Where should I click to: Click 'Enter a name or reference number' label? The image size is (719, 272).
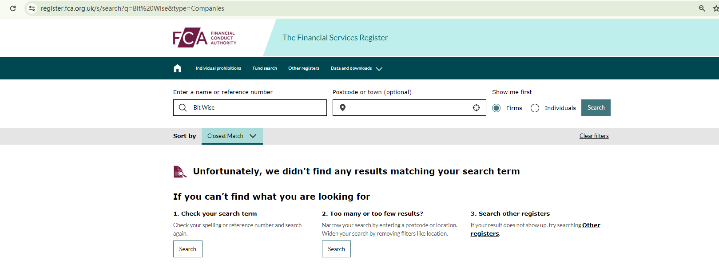(x=223, y=92)
